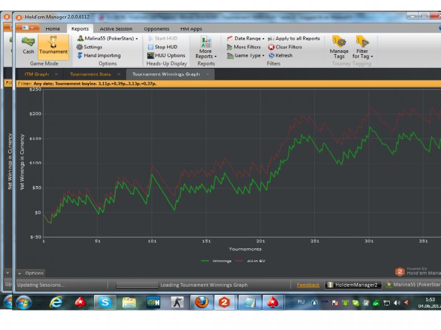Viewport: 441px width, 330px height.
Task: Open Hand Importing option
Action: coord(98,55)
